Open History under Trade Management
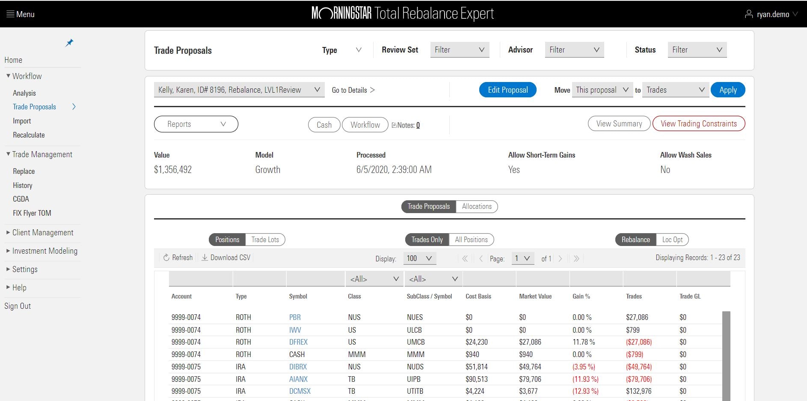The width and height of the screenshot is (807, 401). 23,185
